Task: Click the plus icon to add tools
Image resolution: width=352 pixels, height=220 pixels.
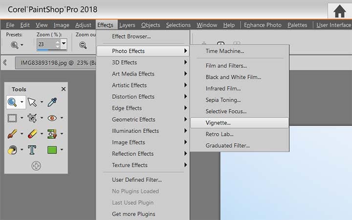Action: click(x=36, y=166)
